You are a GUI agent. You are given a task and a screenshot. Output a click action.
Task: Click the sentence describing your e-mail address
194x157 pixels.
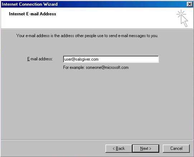[87, 36]
